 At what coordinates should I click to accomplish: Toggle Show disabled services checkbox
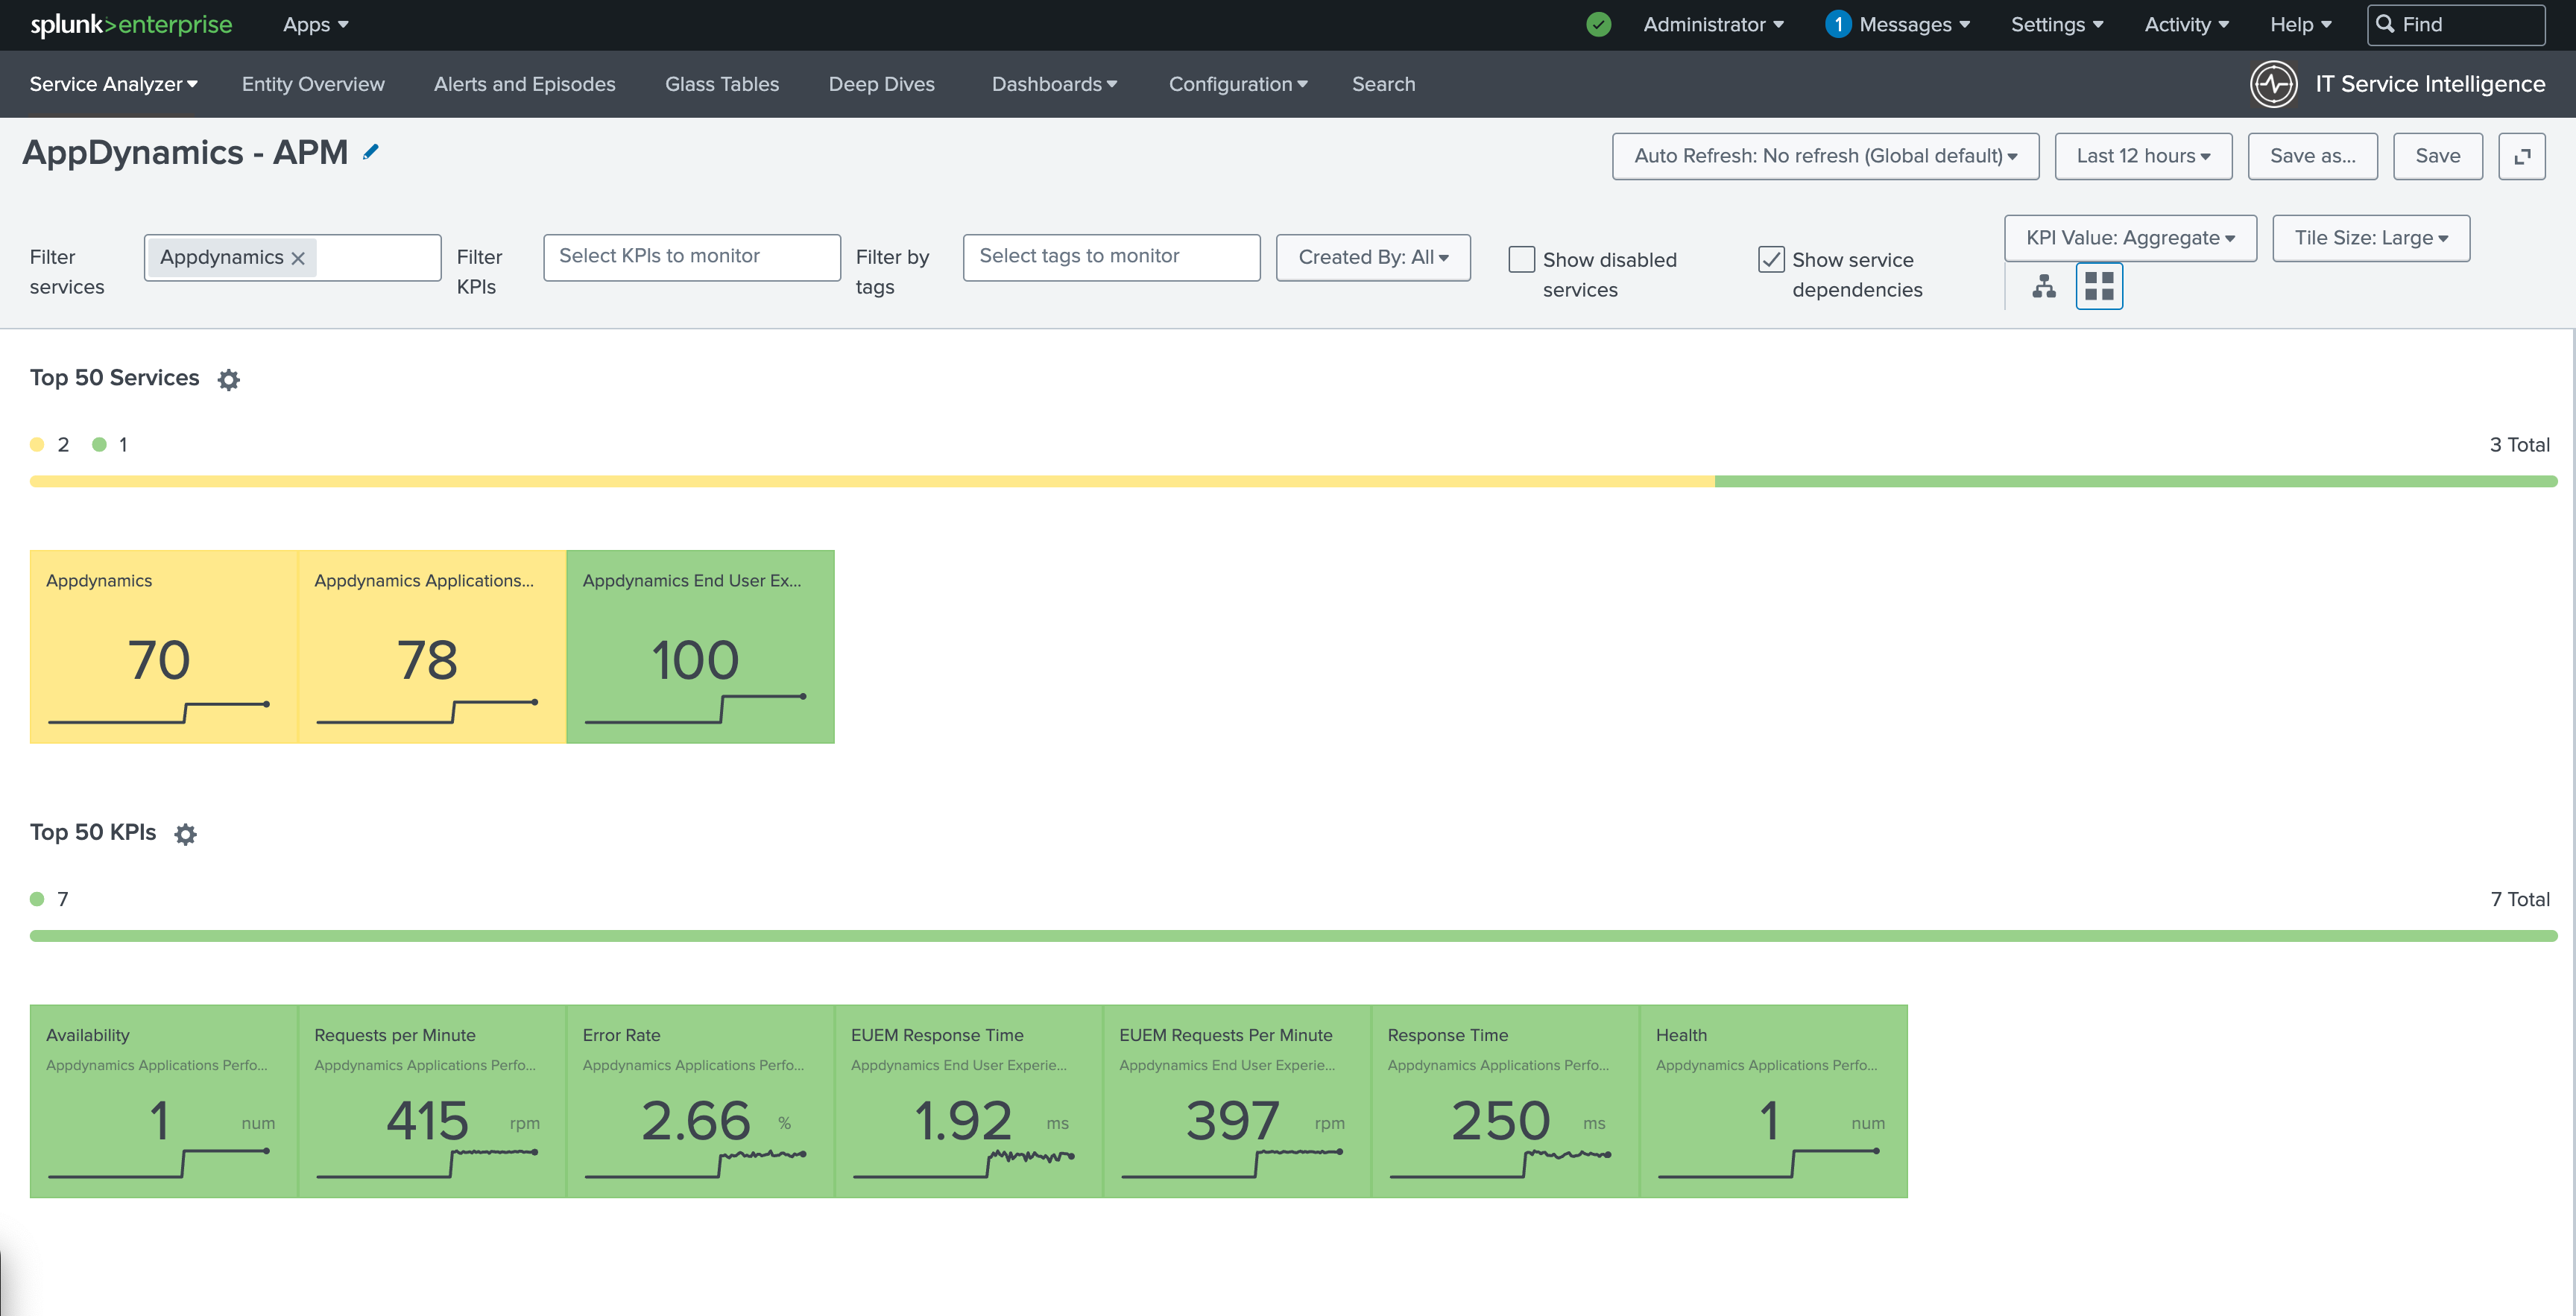(1521, 259)
